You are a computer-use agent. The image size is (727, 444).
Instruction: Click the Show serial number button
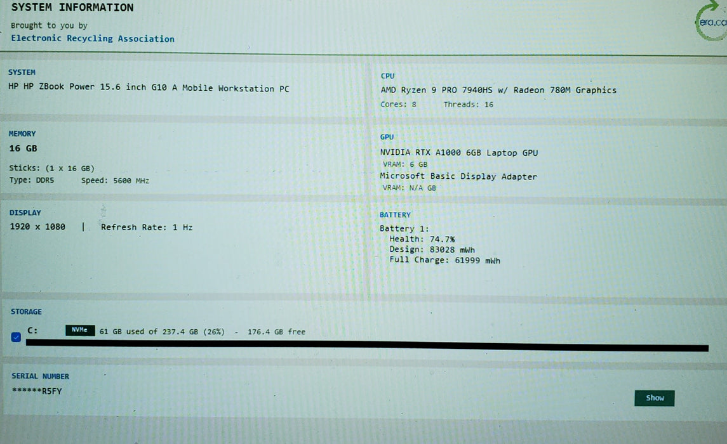654,398
